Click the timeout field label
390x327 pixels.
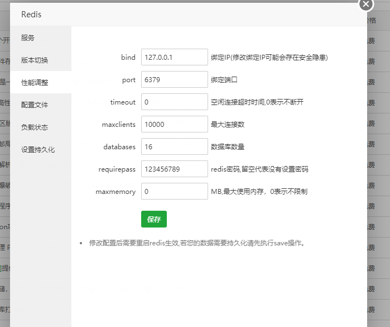(x=123, y=102)
